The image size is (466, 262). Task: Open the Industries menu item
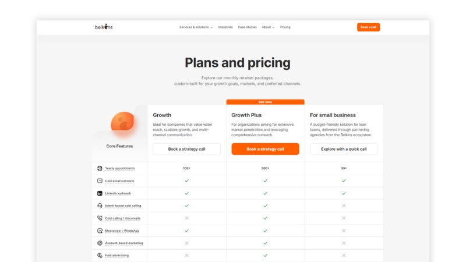225,27
